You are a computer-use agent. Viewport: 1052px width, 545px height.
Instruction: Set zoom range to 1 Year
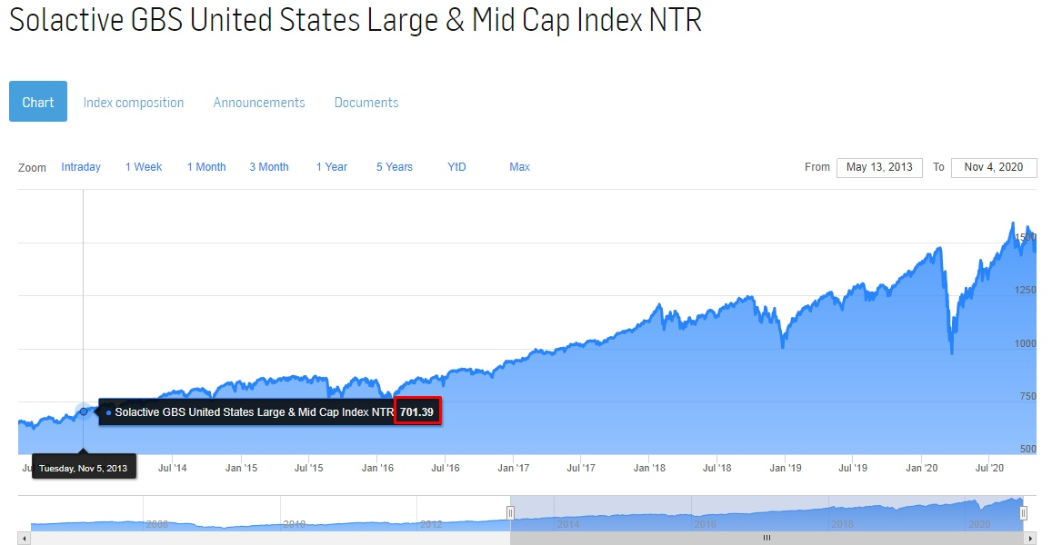coord(332,167)
